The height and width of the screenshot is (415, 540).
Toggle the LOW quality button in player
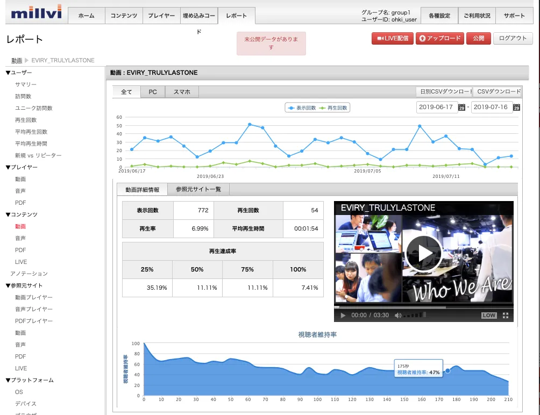[x=489, y=316]
